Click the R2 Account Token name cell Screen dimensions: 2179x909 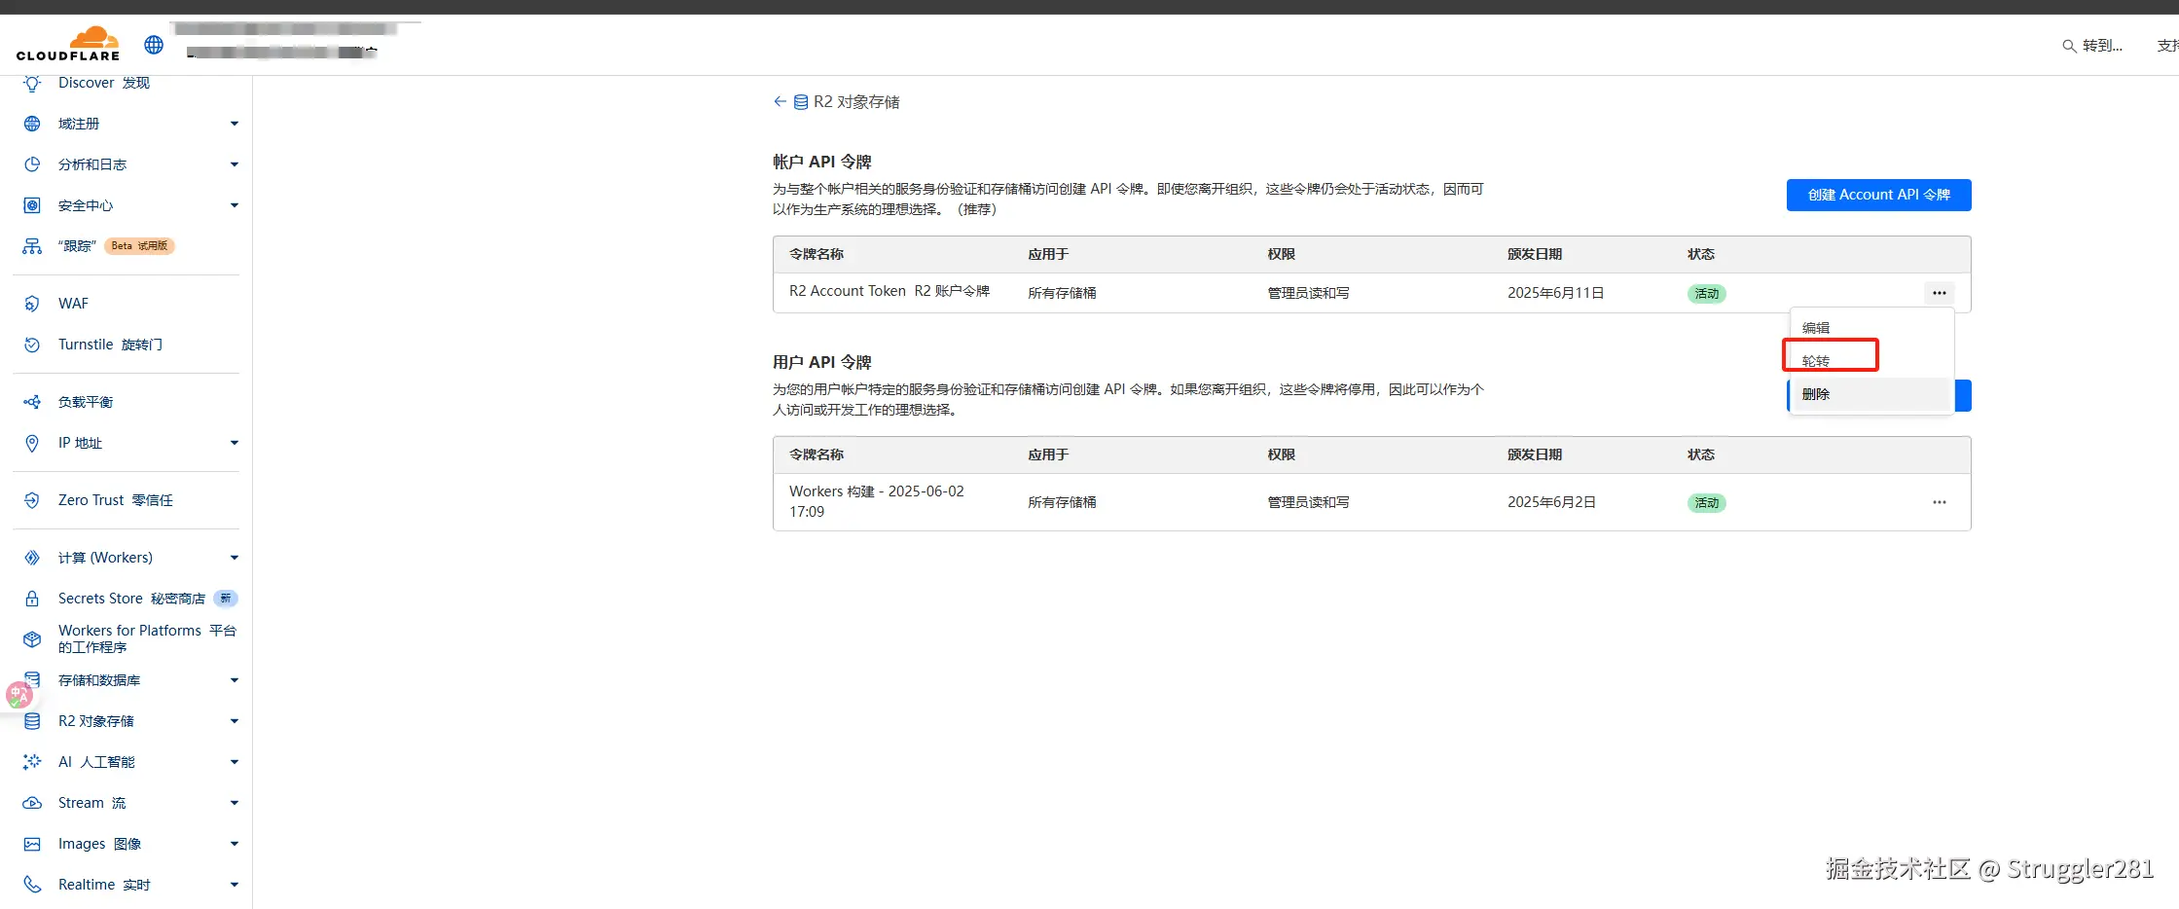[x=890, y=291]
